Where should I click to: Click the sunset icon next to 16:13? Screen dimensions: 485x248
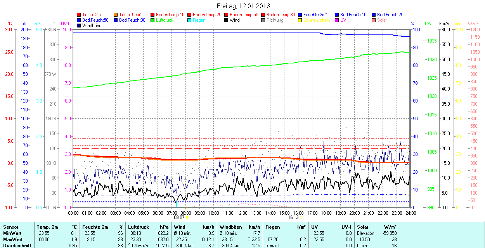(301, 217)
